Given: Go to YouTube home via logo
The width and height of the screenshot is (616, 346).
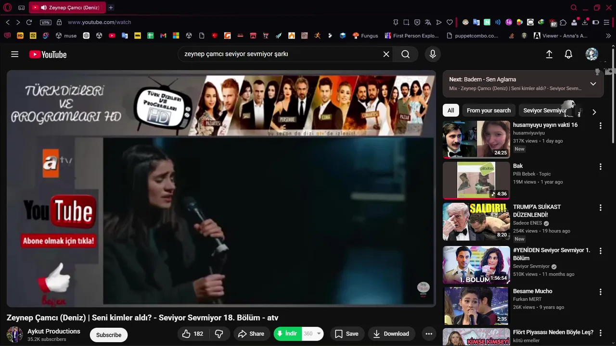Looking at the screenshot, I should (x=48, y=54).
